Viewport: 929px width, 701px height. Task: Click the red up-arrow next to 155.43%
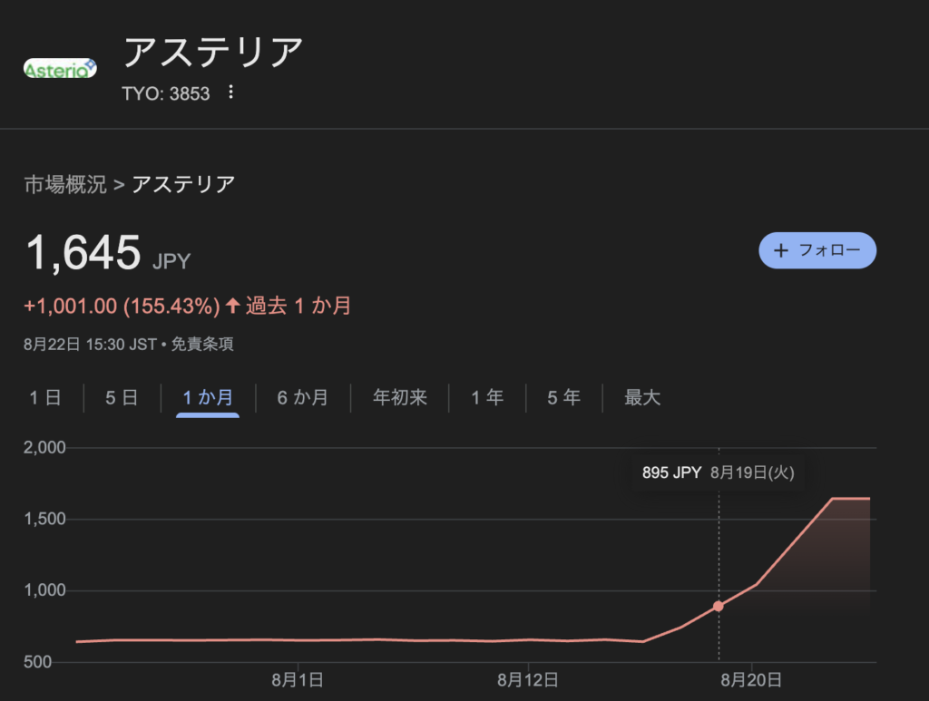(x=232, y=306)
